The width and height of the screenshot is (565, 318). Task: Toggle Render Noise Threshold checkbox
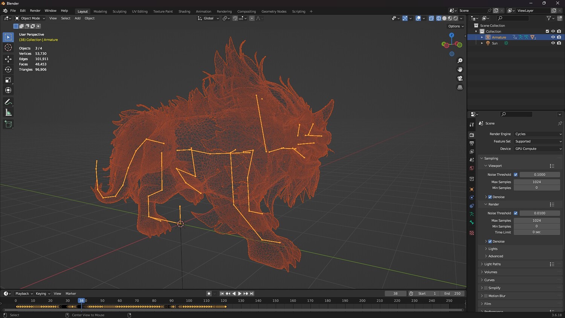[516, 213]
